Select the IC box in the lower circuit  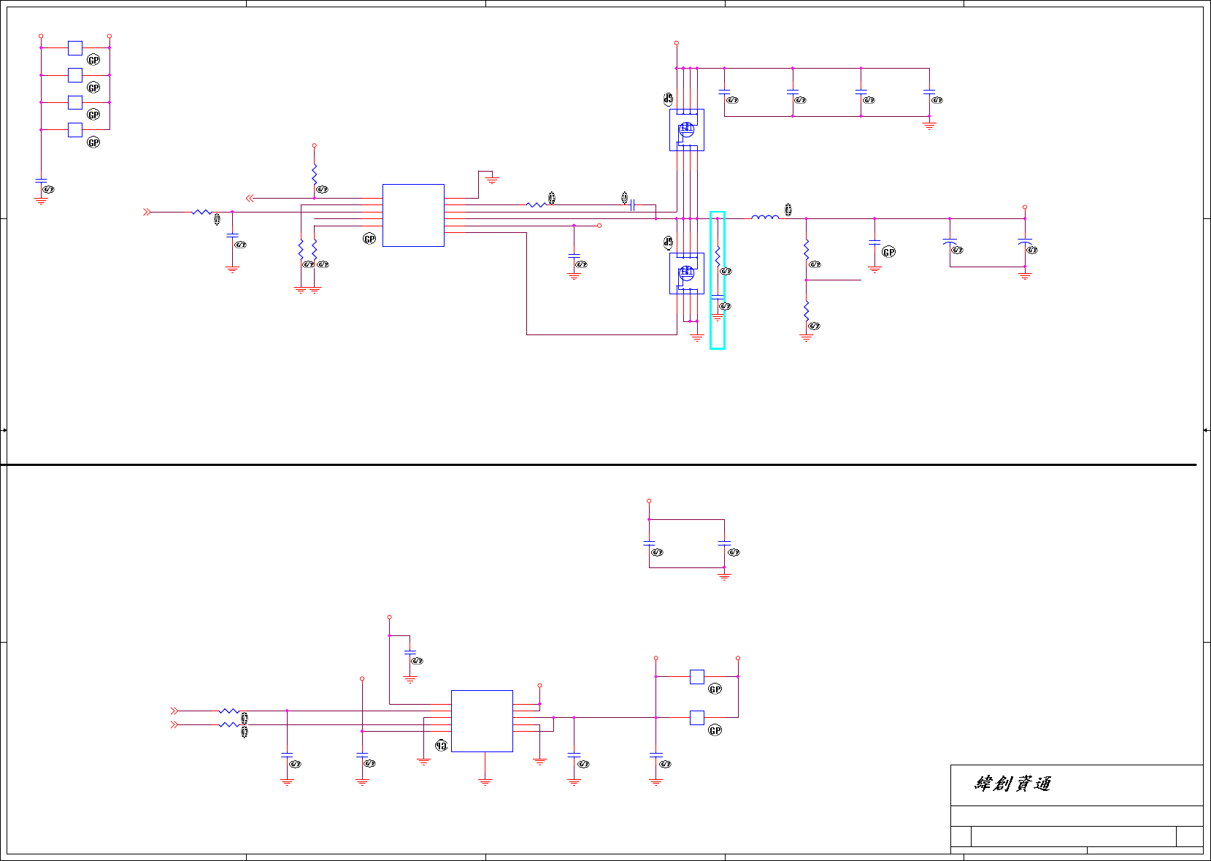coord(482,721)
